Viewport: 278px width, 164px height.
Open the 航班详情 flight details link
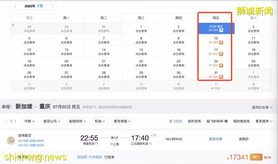click(x=215, y=139)
